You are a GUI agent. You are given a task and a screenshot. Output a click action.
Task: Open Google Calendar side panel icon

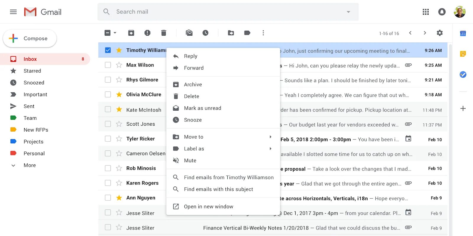coord(463,33)
